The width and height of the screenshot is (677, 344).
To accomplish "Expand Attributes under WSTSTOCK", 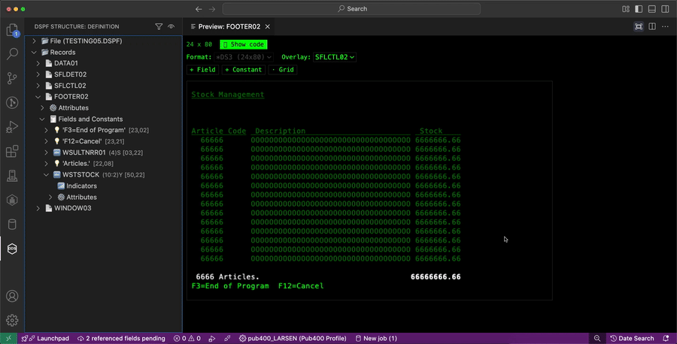I will (x=50, y=197).
